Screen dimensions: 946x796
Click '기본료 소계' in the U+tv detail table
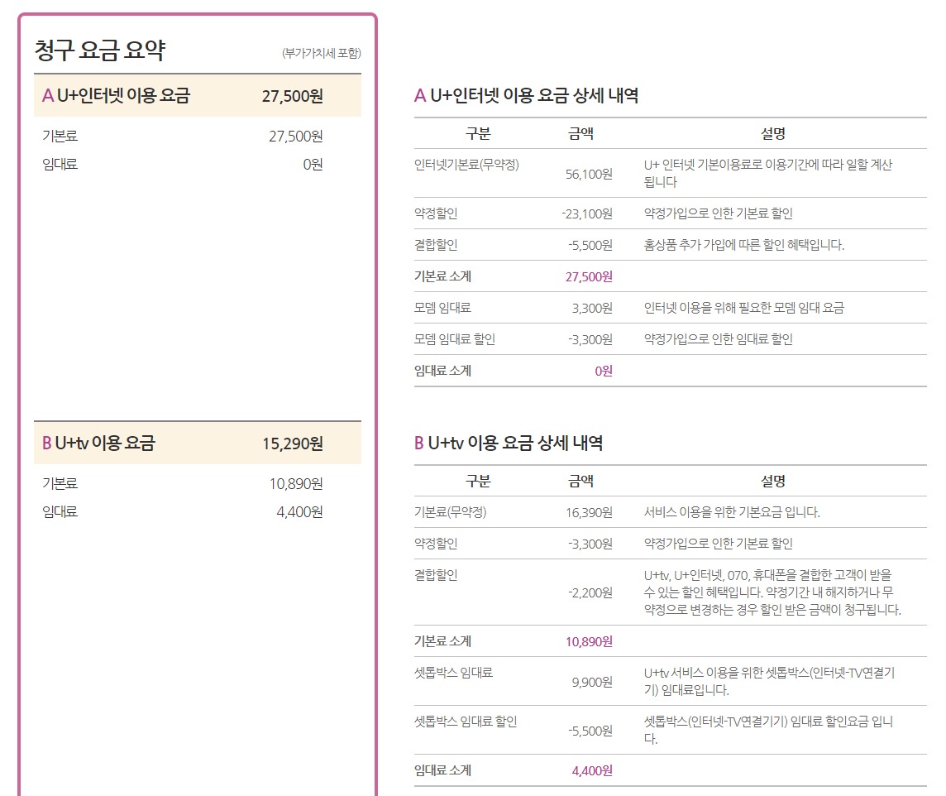(443, 641)
